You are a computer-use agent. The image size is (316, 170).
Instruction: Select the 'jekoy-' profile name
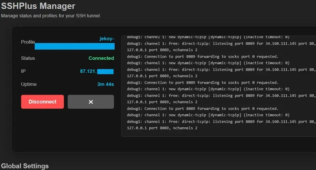coord(107,38)
